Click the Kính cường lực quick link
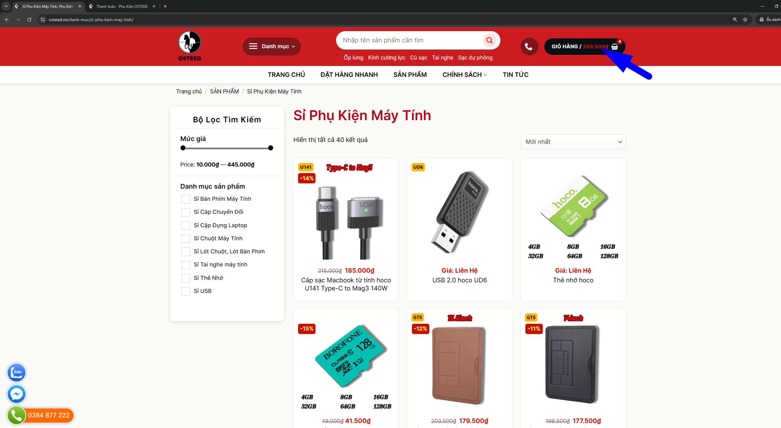The image size is (781, 428). pos(387,58)
